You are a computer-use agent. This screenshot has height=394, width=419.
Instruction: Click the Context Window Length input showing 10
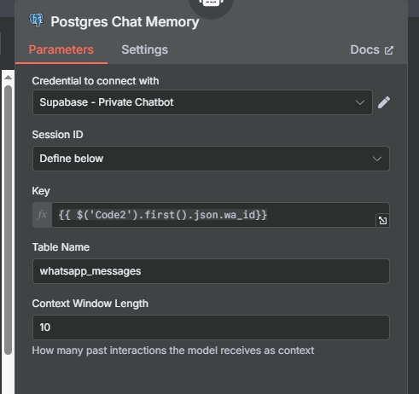211,327
